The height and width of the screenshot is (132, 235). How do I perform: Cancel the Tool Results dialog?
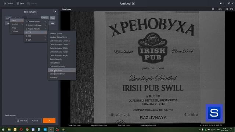click(x=35, y=121)
